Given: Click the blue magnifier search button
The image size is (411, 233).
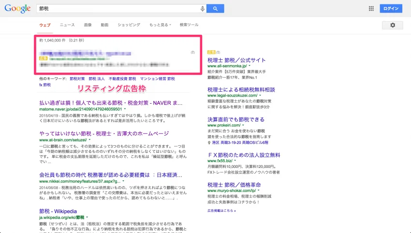Looking at the screenshot, I should coord(215,9).
